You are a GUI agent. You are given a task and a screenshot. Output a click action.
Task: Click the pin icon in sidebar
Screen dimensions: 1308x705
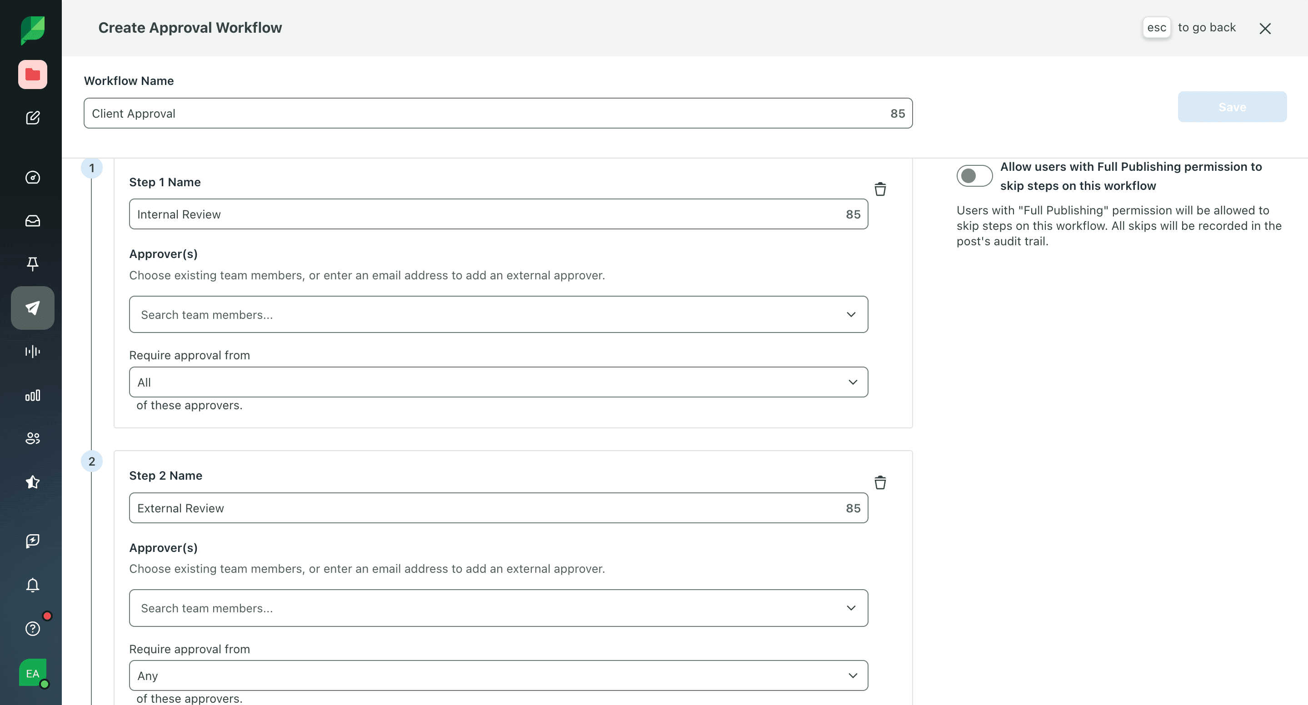[33, 264]
